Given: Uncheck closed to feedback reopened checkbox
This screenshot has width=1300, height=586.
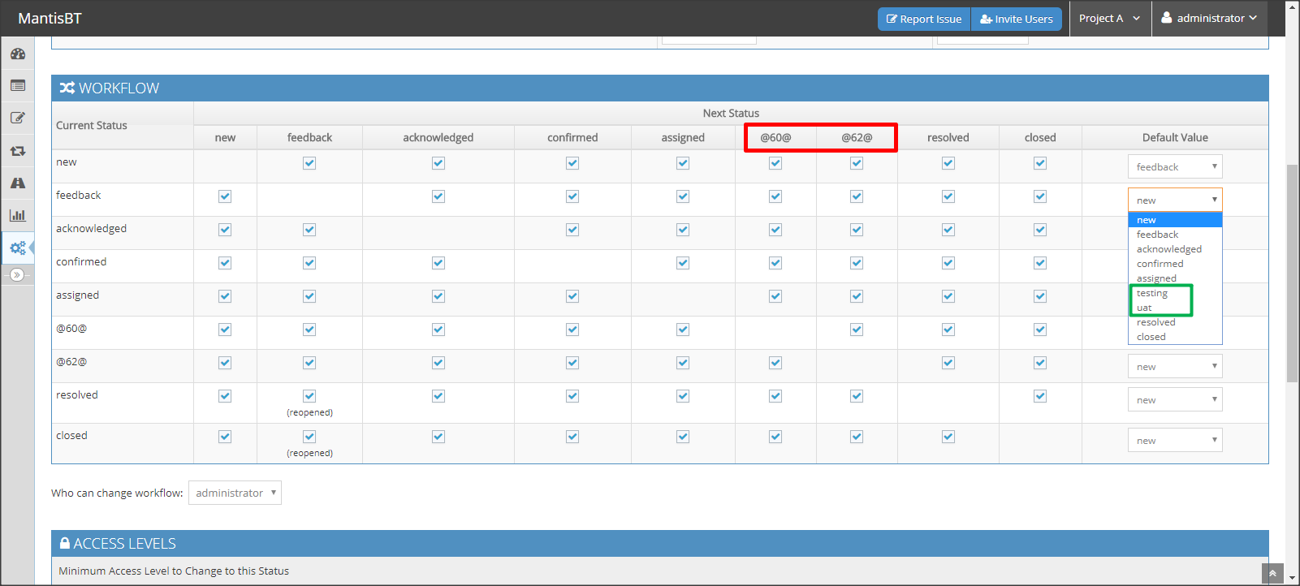Looking at the screenshot, I should point(309,437).
